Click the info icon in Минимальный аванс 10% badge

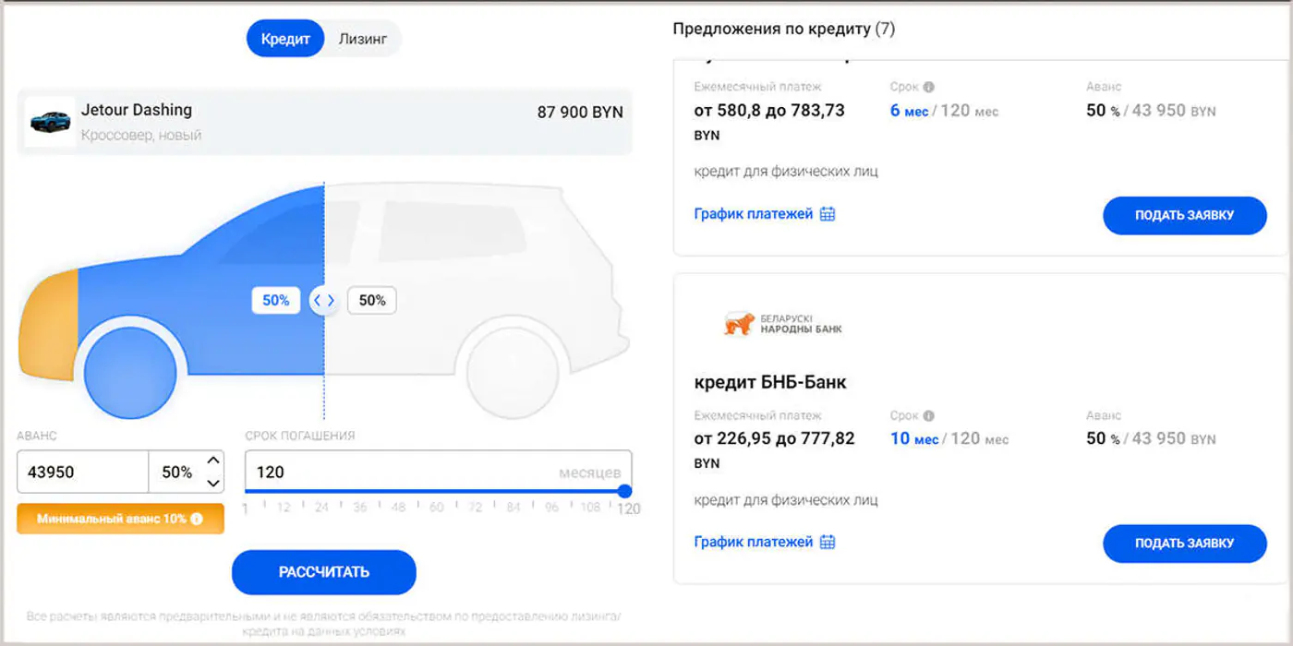coord(196,519)
